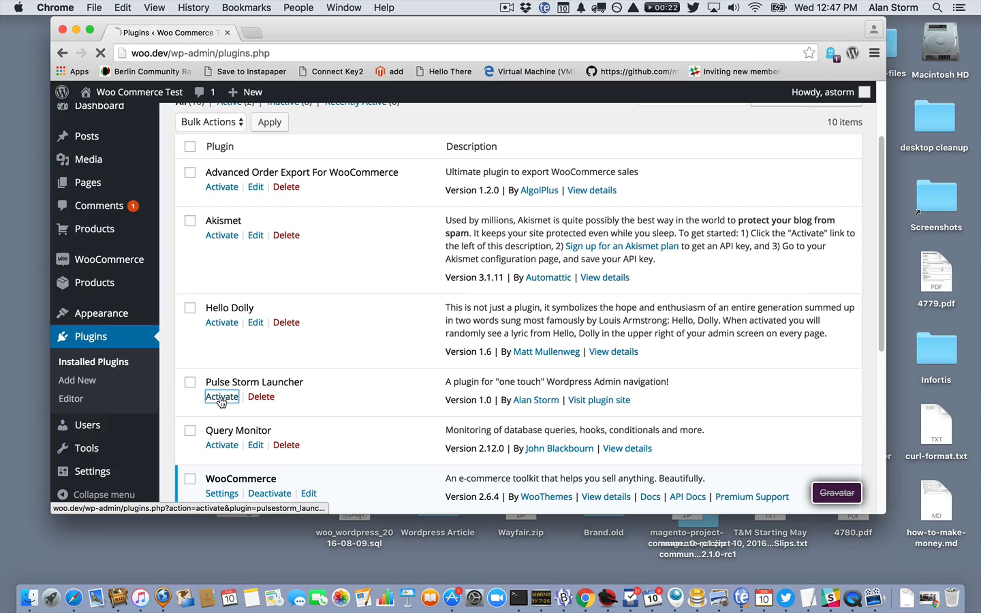Stop page loading with the X button

click(x=101, y=53)
